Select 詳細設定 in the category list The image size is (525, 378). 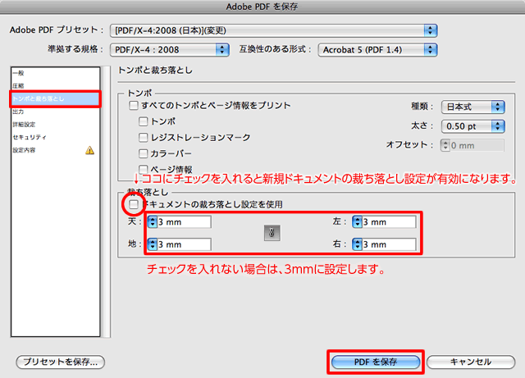pyautogui.click(x=56, y=124)
